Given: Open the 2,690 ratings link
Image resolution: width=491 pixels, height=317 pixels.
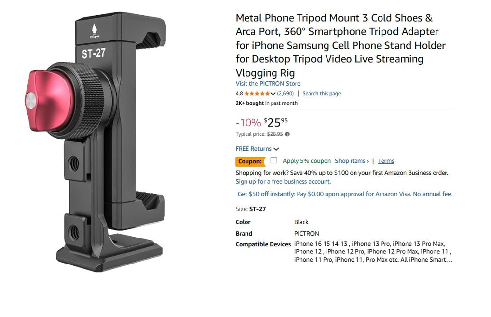Looking at the screenshot, I should [285, 94].
